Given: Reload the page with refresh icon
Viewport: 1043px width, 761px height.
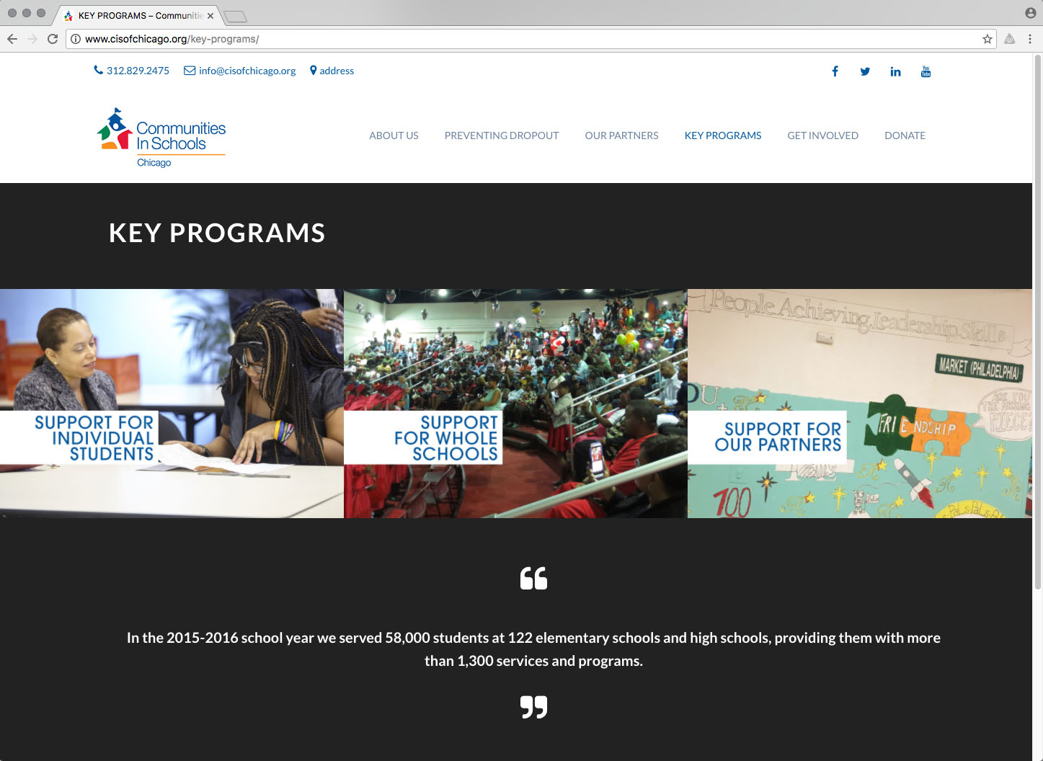Looking at the screenshot, I should 53,39.
